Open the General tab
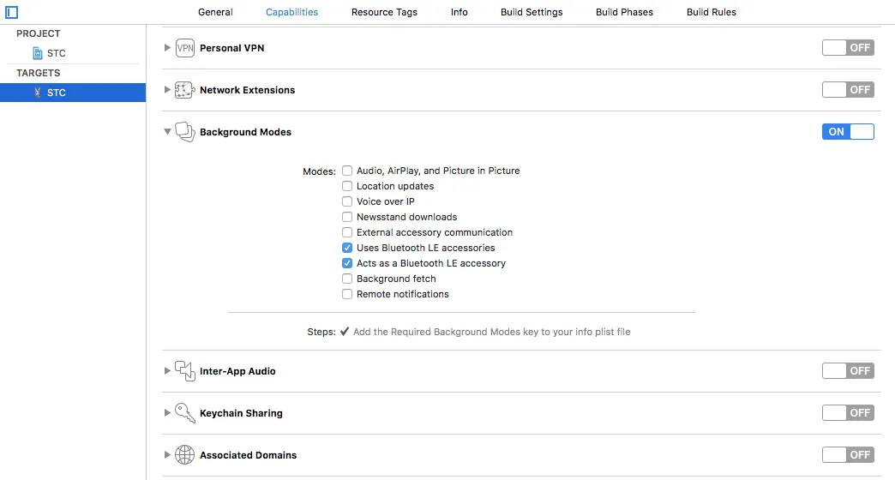The width and height of the screenshot is (895, 480). pyautogui.click(x=215, y=12)
